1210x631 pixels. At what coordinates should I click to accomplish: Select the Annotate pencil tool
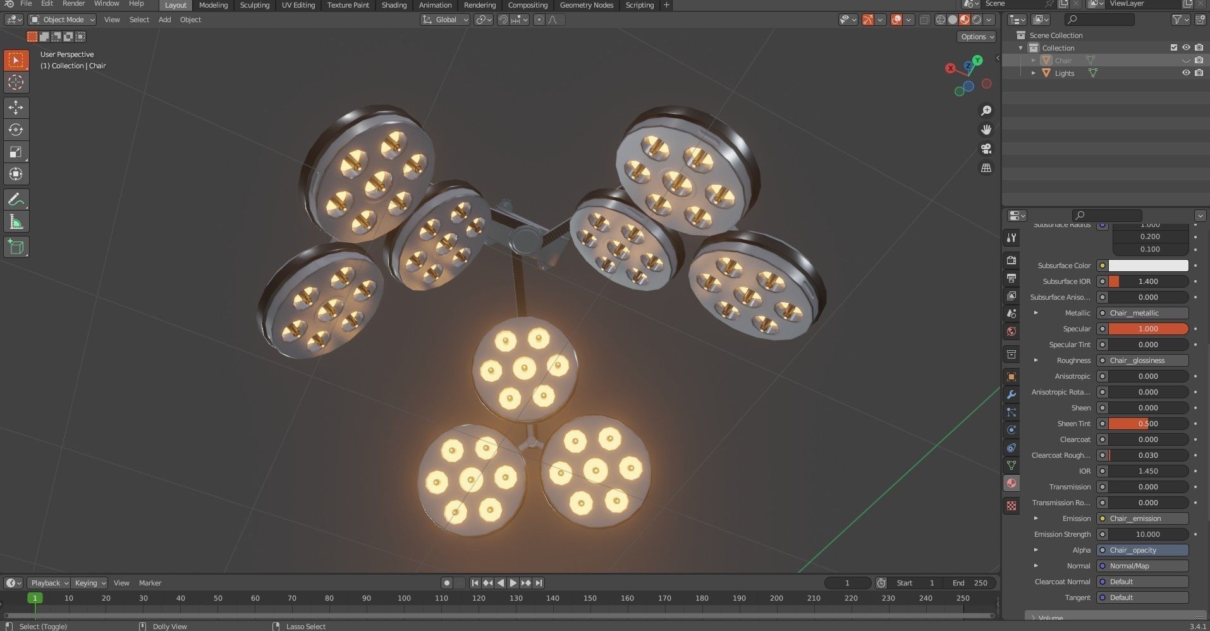(x=16, y=200)
